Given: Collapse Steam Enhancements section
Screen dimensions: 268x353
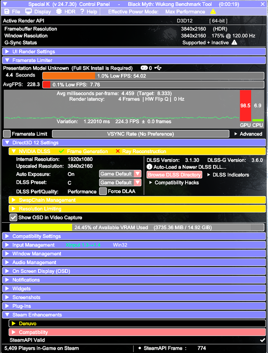Looking at the screenshot, I should coord(134,315).
